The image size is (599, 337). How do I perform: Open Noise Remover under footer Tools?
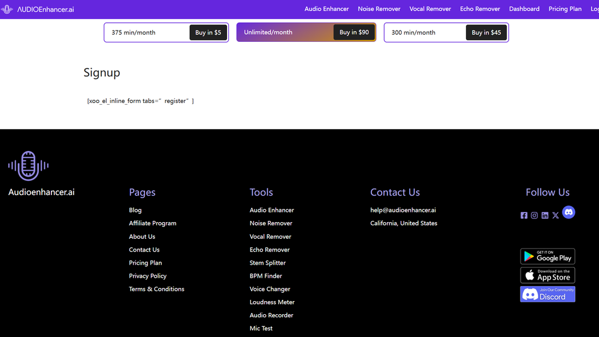271,223
